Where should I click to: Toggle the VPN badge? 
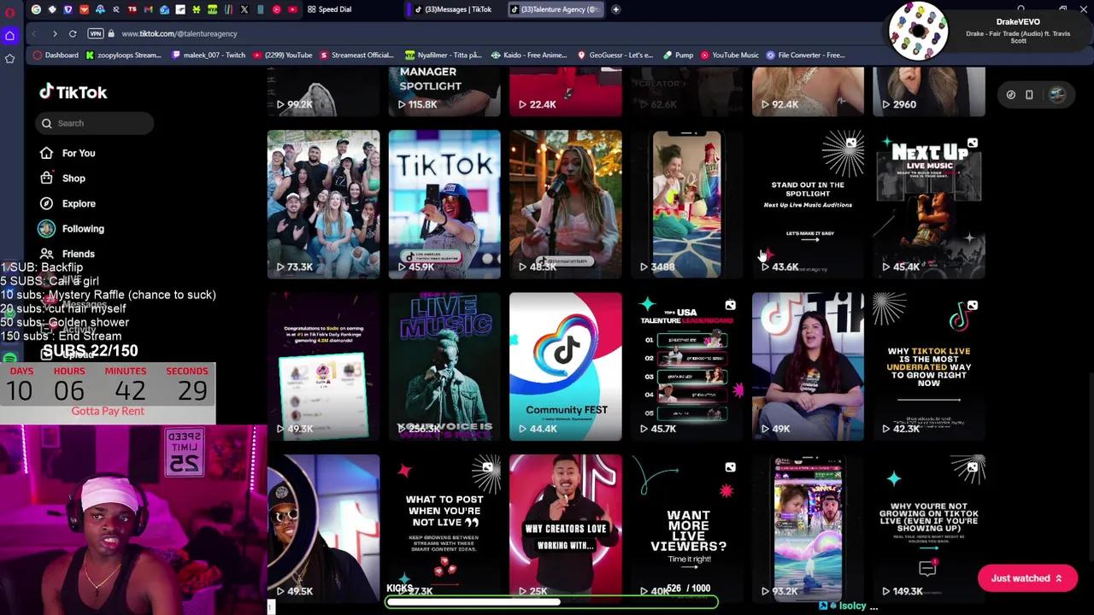coord(96,33)
